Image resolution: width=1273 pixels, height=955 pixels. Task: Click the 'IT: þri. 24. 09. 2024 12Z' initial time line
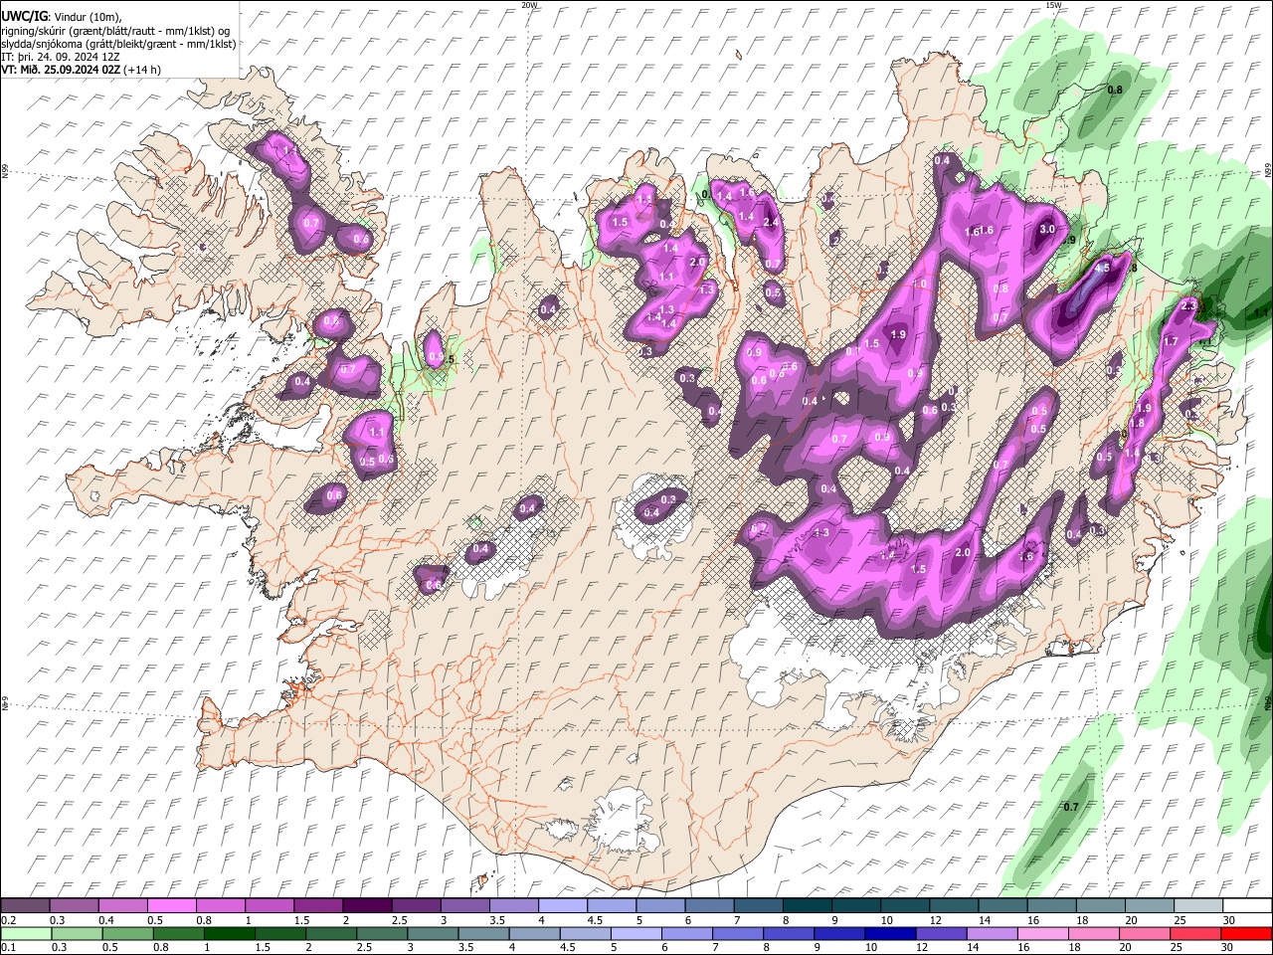[x=61, y=57]
